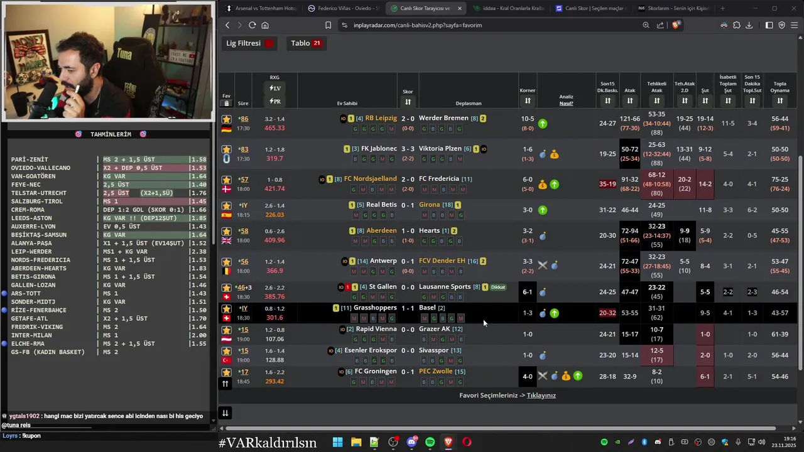The image size is (804, 452).
Task: Go to browser home page
Action: tap(265, 25)
